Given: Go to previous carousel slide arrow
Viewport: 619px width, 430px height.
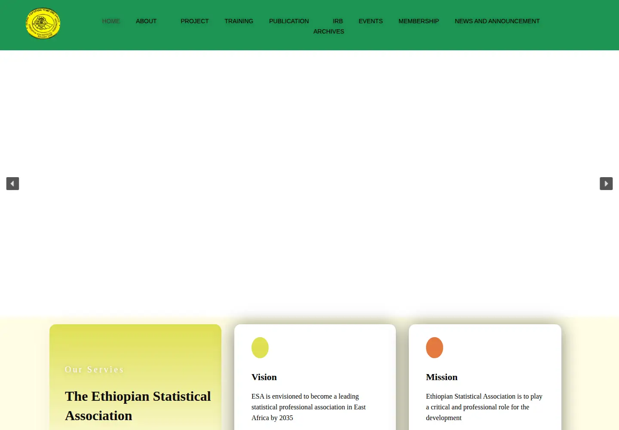Looking at the screenshot, I should (12, 184).
